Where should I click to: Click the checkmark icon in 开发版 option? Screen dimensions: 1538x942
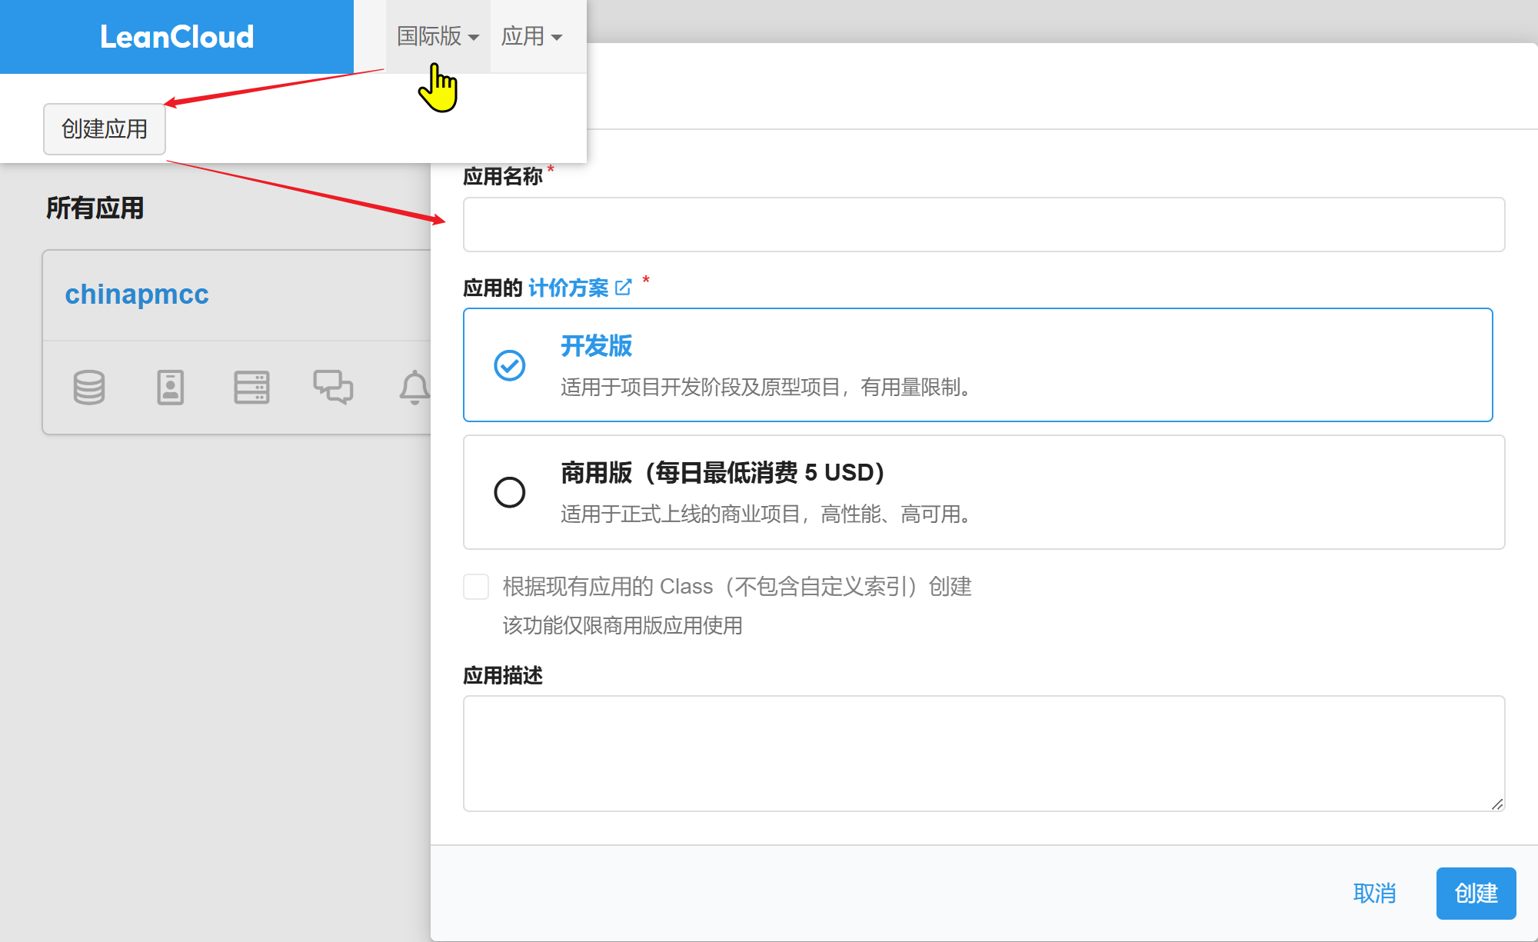(x=509, y=365)
